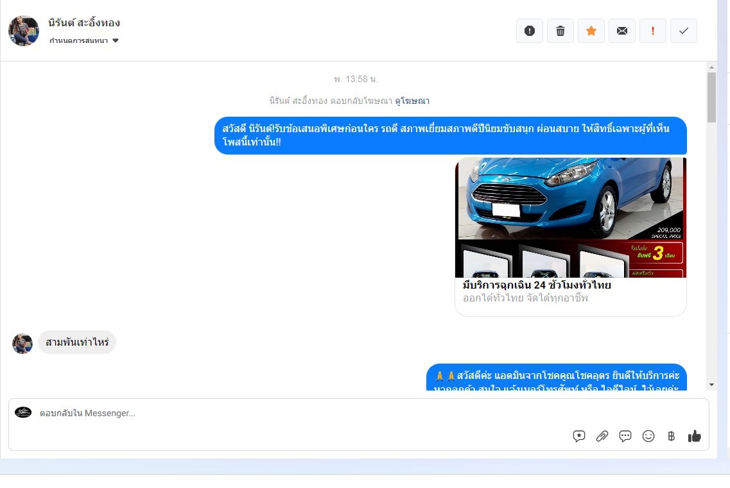Click the sender avatar beside สามพันเท่าไหร่
This screenshot has height=488, width=730.
tap(22, 343)
